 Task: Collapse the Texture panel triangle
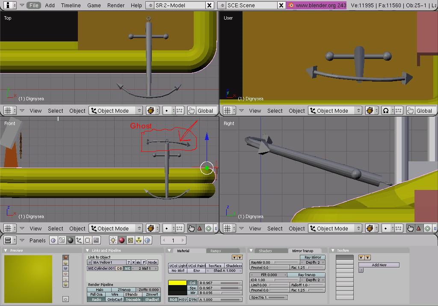click(333, 251)
